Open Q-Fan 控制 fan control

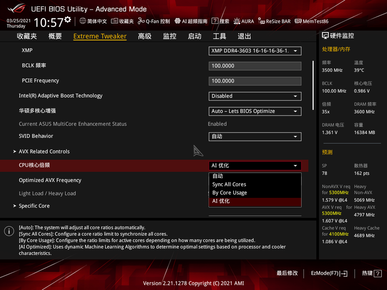click(154, 21)
